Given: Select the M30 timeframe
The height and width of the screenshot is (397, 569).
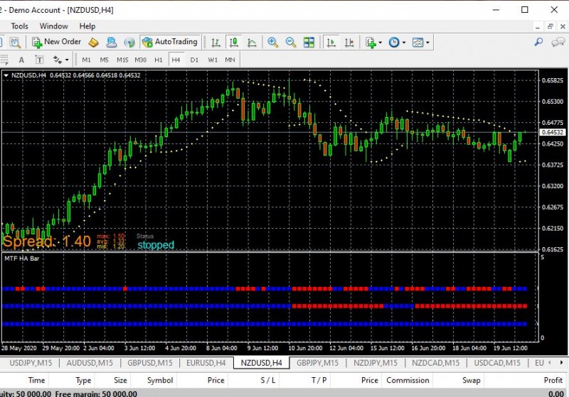Looking at the screenshot, I should [140, 60].
